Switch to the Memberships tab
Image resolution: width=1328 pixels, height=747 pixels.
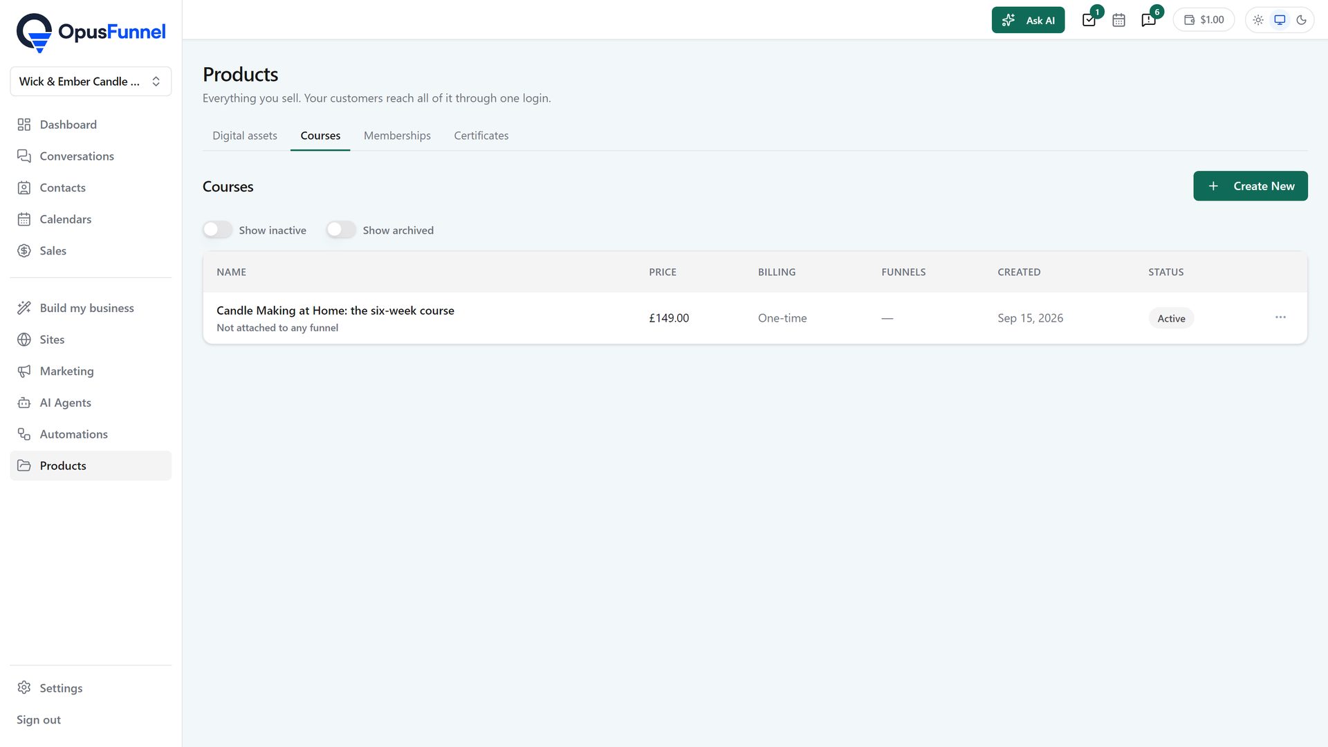click(397, 136)
